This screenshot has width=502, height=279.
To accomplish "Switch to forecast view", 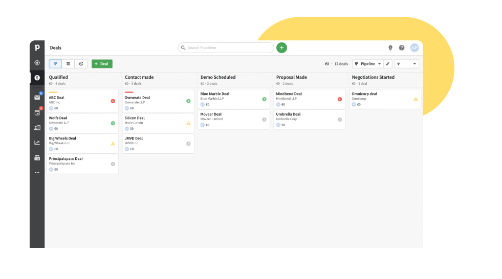I will [81, 64].
